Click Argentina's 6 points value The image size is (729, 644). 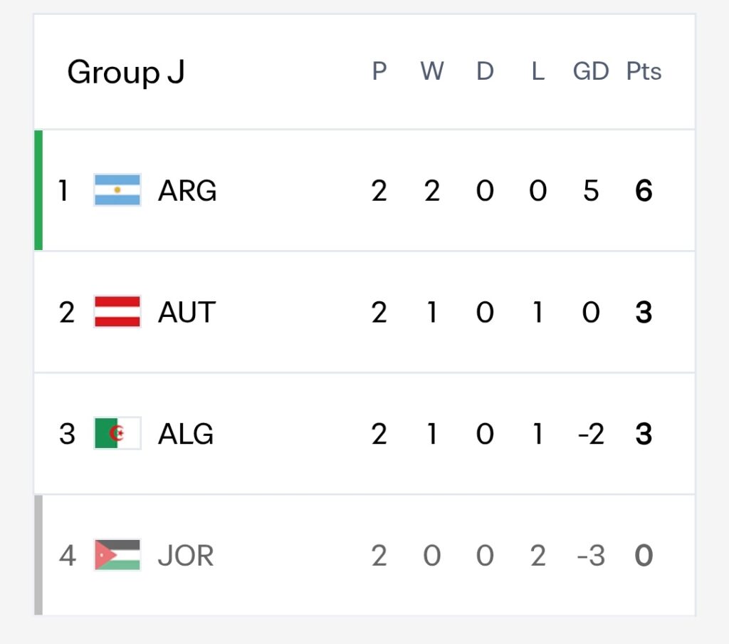(644, 190)
